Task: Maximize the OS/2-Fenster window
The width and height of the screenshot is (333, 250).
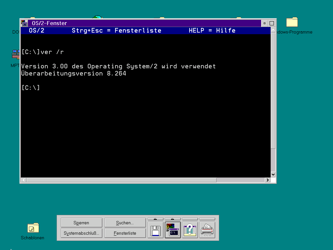Action: tap(272, 23)
